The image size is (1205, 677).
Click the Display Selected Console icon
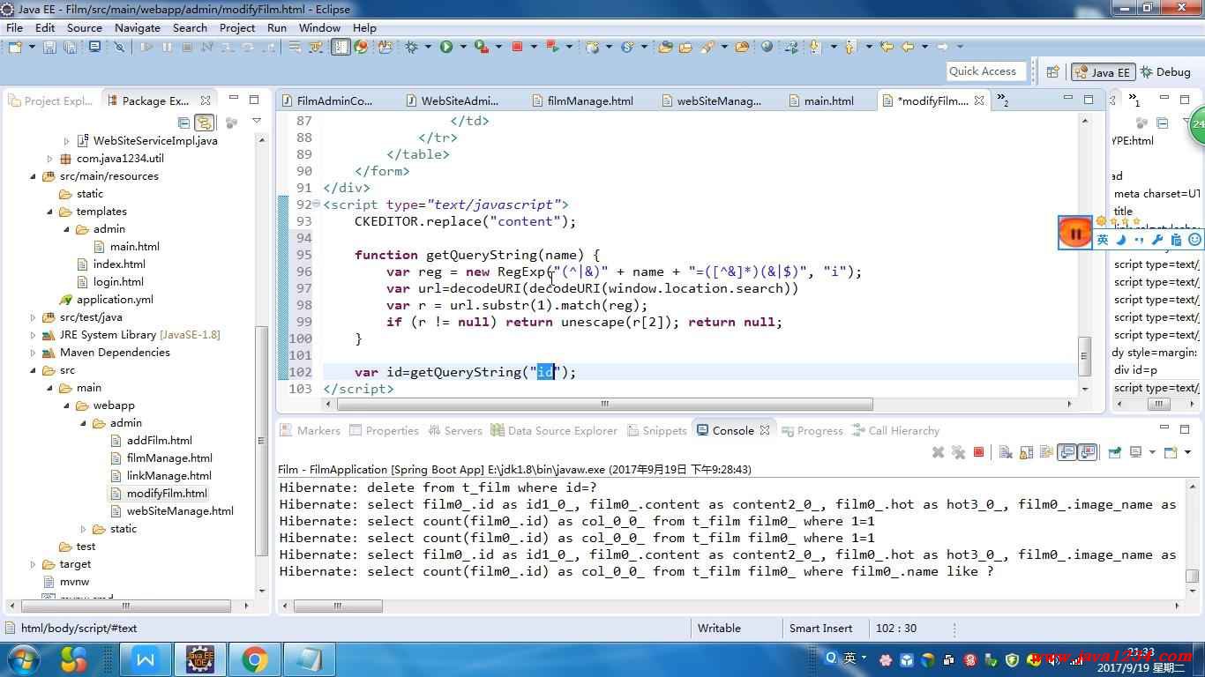[1136, 452]
